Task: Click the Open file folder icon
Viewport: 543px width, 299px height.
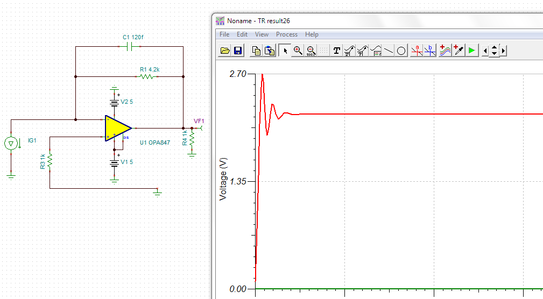Action: (x=225, y=51)
